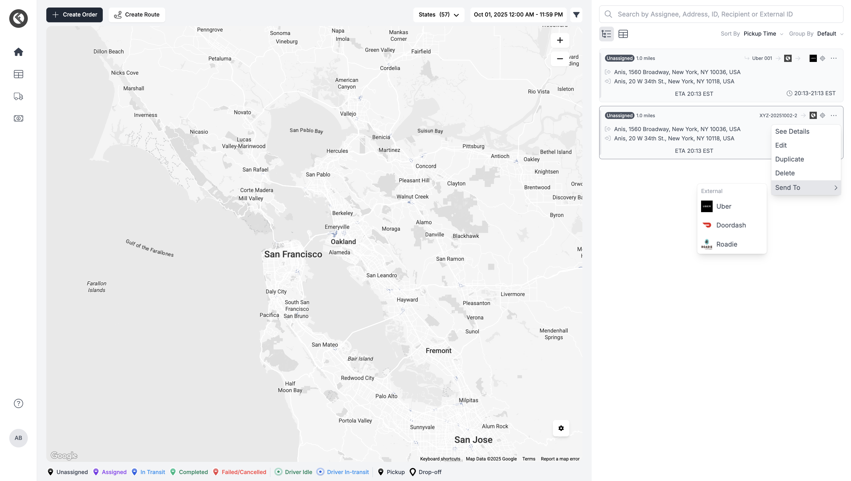This screenshot has height=481, width=851.
Task: Click the Create Order button
Action: click(74, 14)
